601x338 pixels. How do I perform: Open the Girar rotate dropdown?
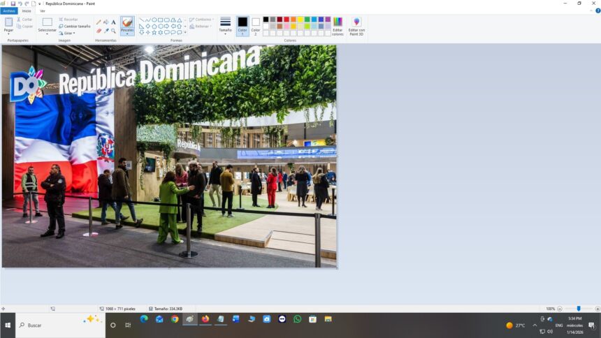(67, 33)
